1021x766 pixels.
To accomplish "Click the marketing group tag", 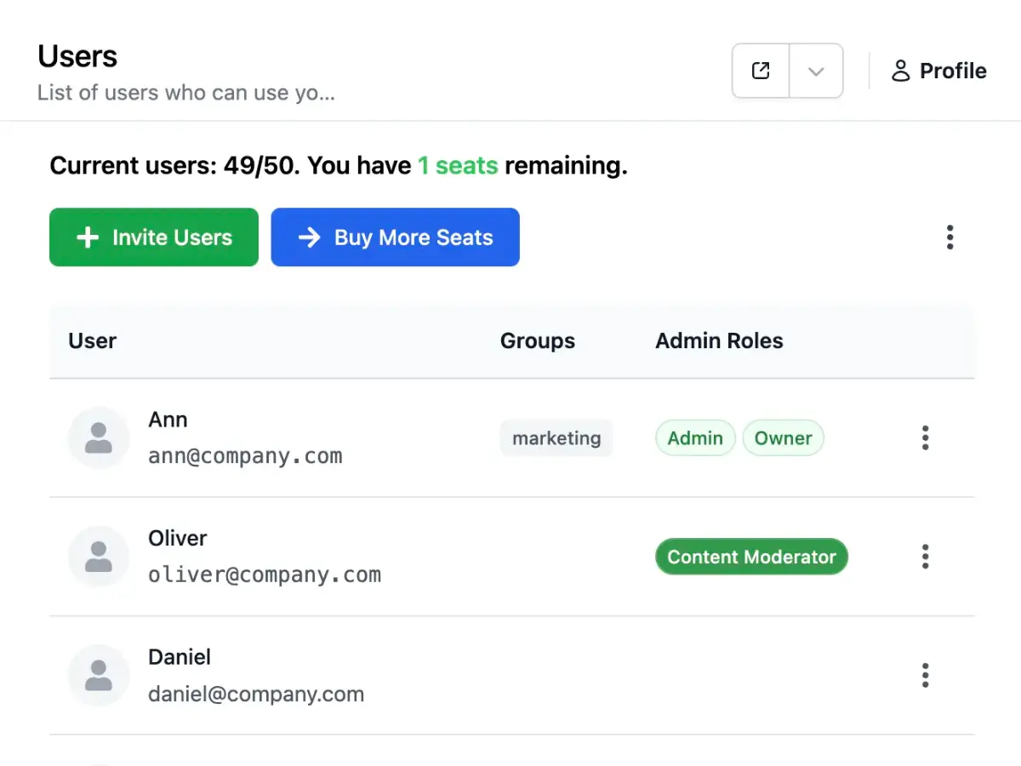I will point(556,438).
